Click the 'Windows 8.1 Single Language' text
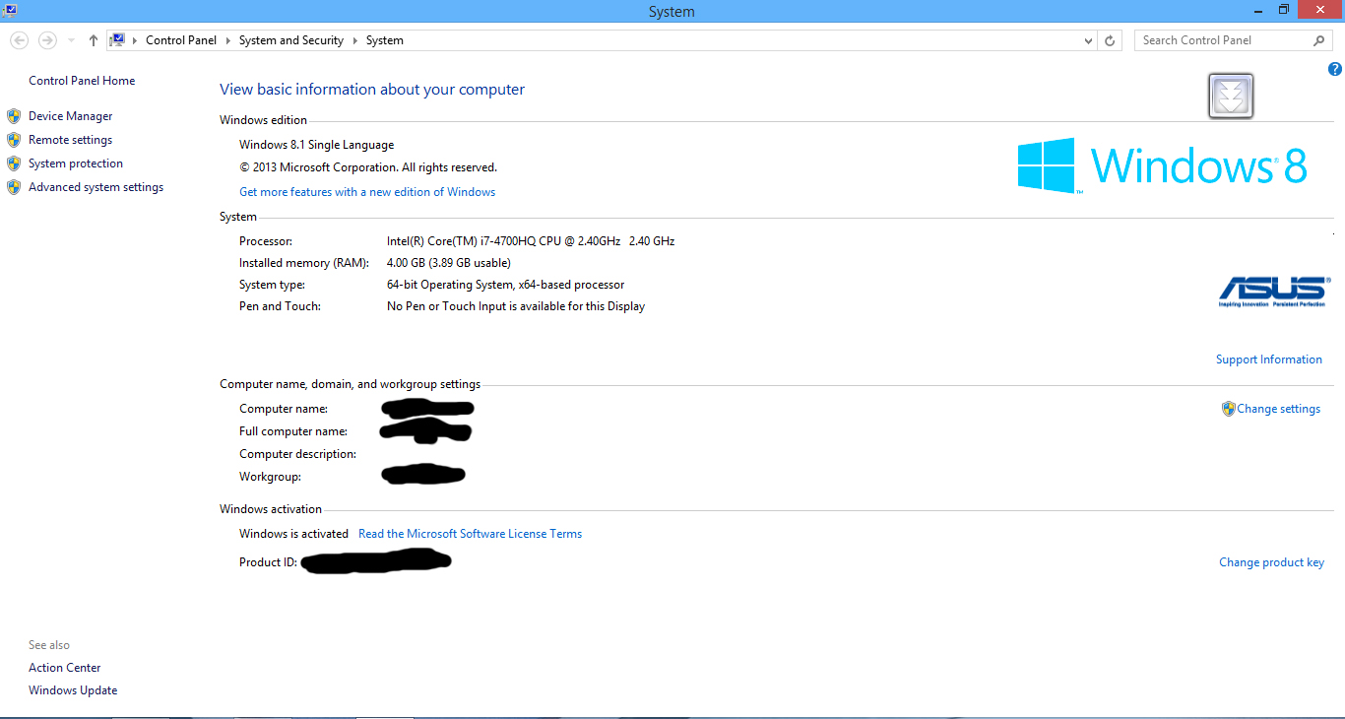 (317, 145)
